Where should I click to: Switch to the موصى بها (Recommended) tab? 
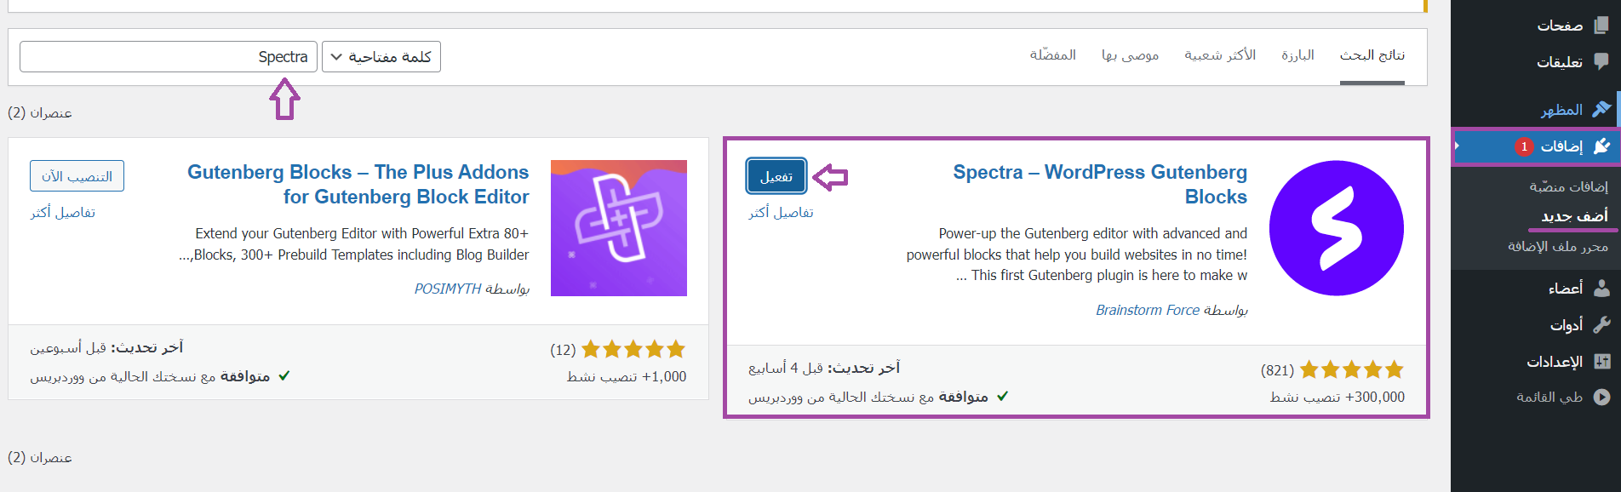point(1130,55)
